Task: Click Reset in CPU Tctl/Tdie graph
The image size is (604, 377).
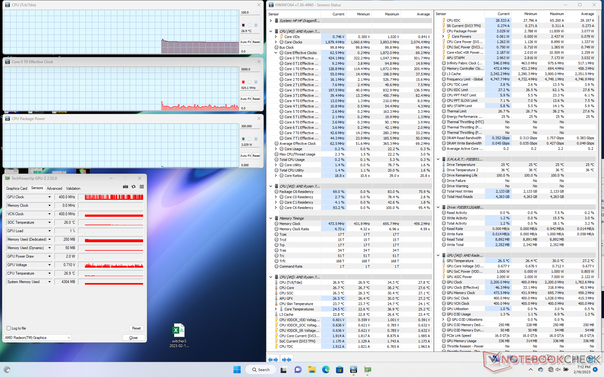Action: 256,42
